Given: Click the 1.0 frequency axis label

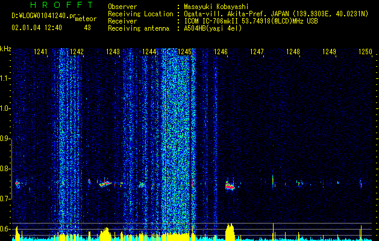Looking at the screenshot, I should pyautogui.click(x=5, y=108).
